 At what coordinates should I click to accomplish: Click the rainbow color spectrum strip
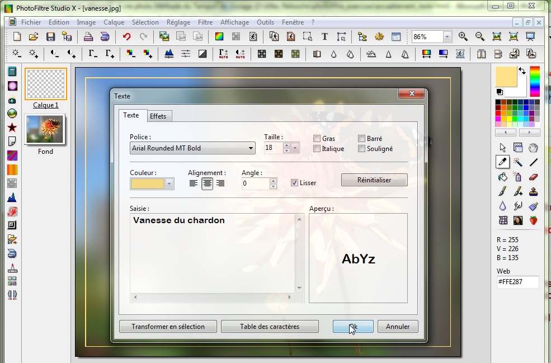[x=535, y=81]
